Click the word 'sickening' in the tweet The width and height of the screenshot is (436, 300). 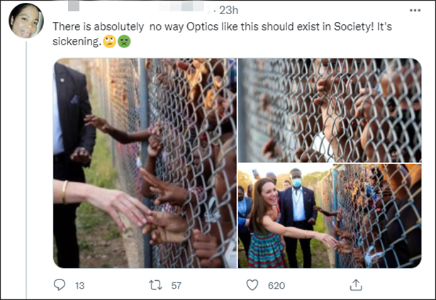77,42
